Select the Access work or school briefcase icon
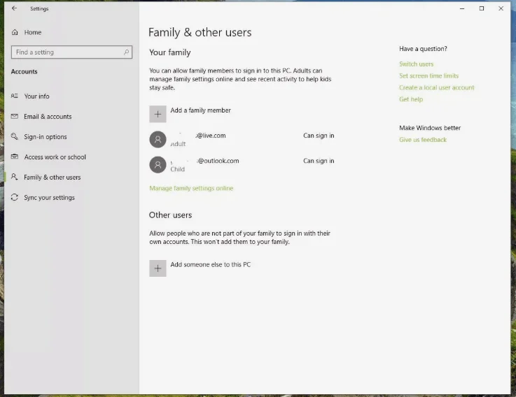This screenshot has width=516, height=397. coord(15,157)
